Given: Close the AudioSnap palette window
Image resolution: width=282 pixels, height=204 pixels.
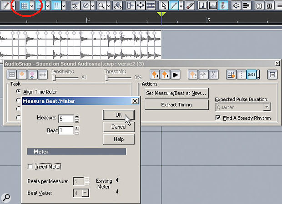Looking at the screenshot, I should click(x=277, y=64).
